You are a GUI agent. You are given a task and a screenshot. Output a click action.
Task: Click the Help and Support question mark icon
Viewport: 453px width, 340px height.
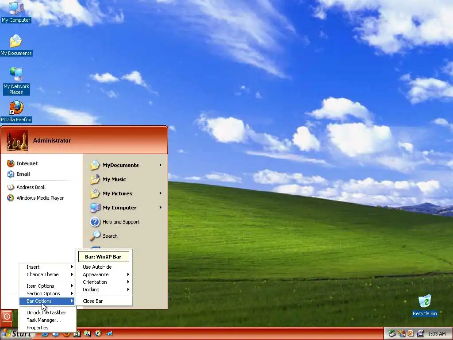95,222
